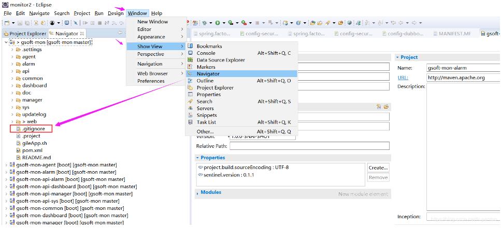This screenshot has height=228, width=501.
Task: Click the Debug bug toolbar icon
Action: [x=205, y=23]
